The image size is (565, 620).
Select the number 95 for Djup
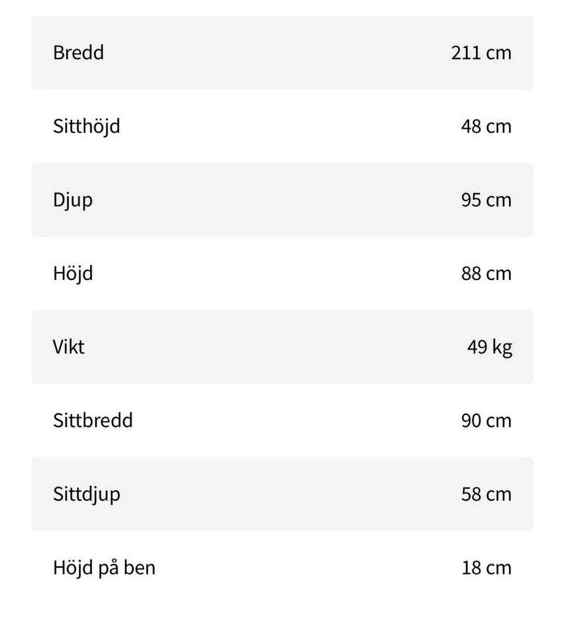[x=471, y=200]
